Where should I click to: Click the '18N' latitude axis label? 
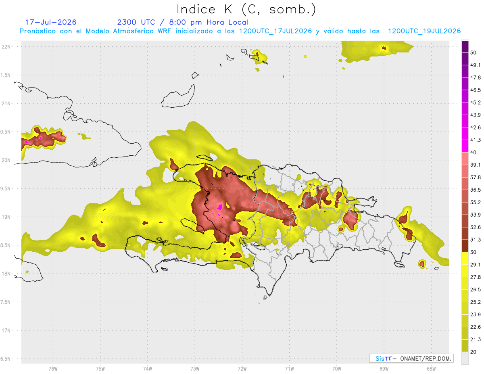6,274
